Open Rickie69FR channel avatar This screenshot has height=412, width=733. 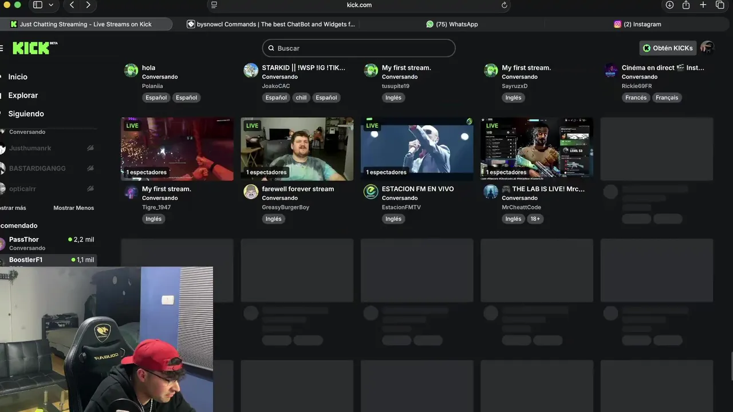click(611, 70)
